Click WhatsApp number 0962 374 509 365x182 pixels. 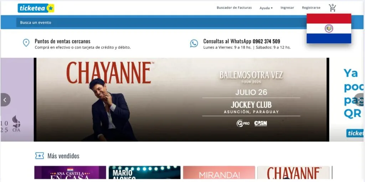[x=266, y=41]
